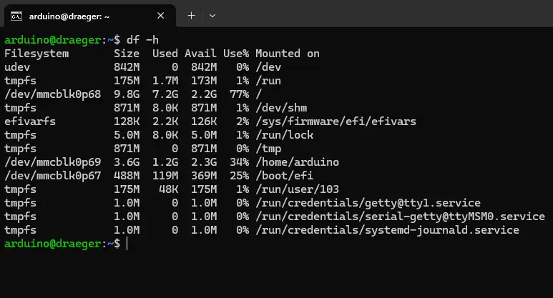Click the udev filesystem entry
The width and height of the screenshot is (553, 298).
coord(17,67)
